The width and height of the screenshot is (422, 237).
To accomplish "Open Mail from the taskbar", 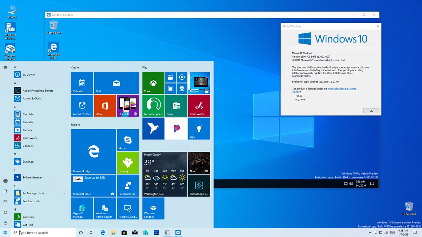I will [135, 233].
